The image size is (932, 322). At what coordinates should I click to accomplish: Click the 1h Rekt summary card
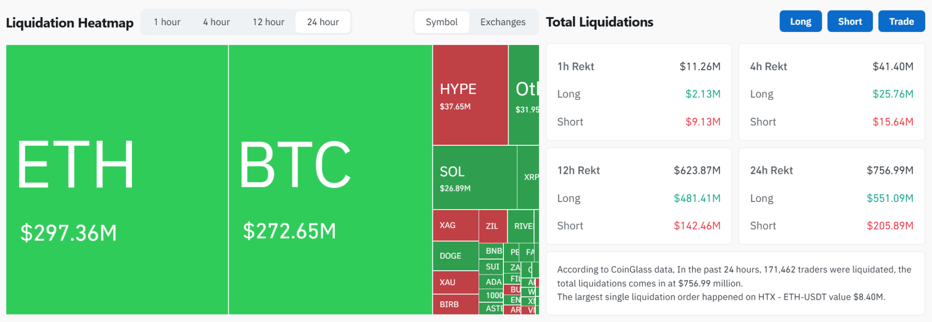(638, 92)
